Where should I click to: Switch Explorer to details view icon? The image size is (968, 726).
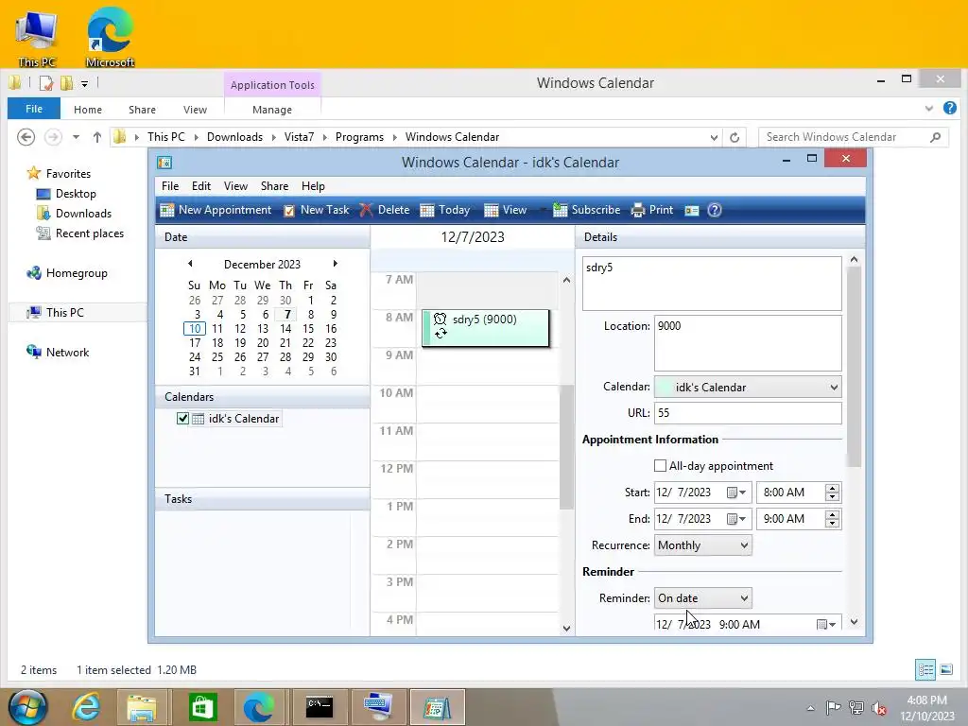pos(925,669)
